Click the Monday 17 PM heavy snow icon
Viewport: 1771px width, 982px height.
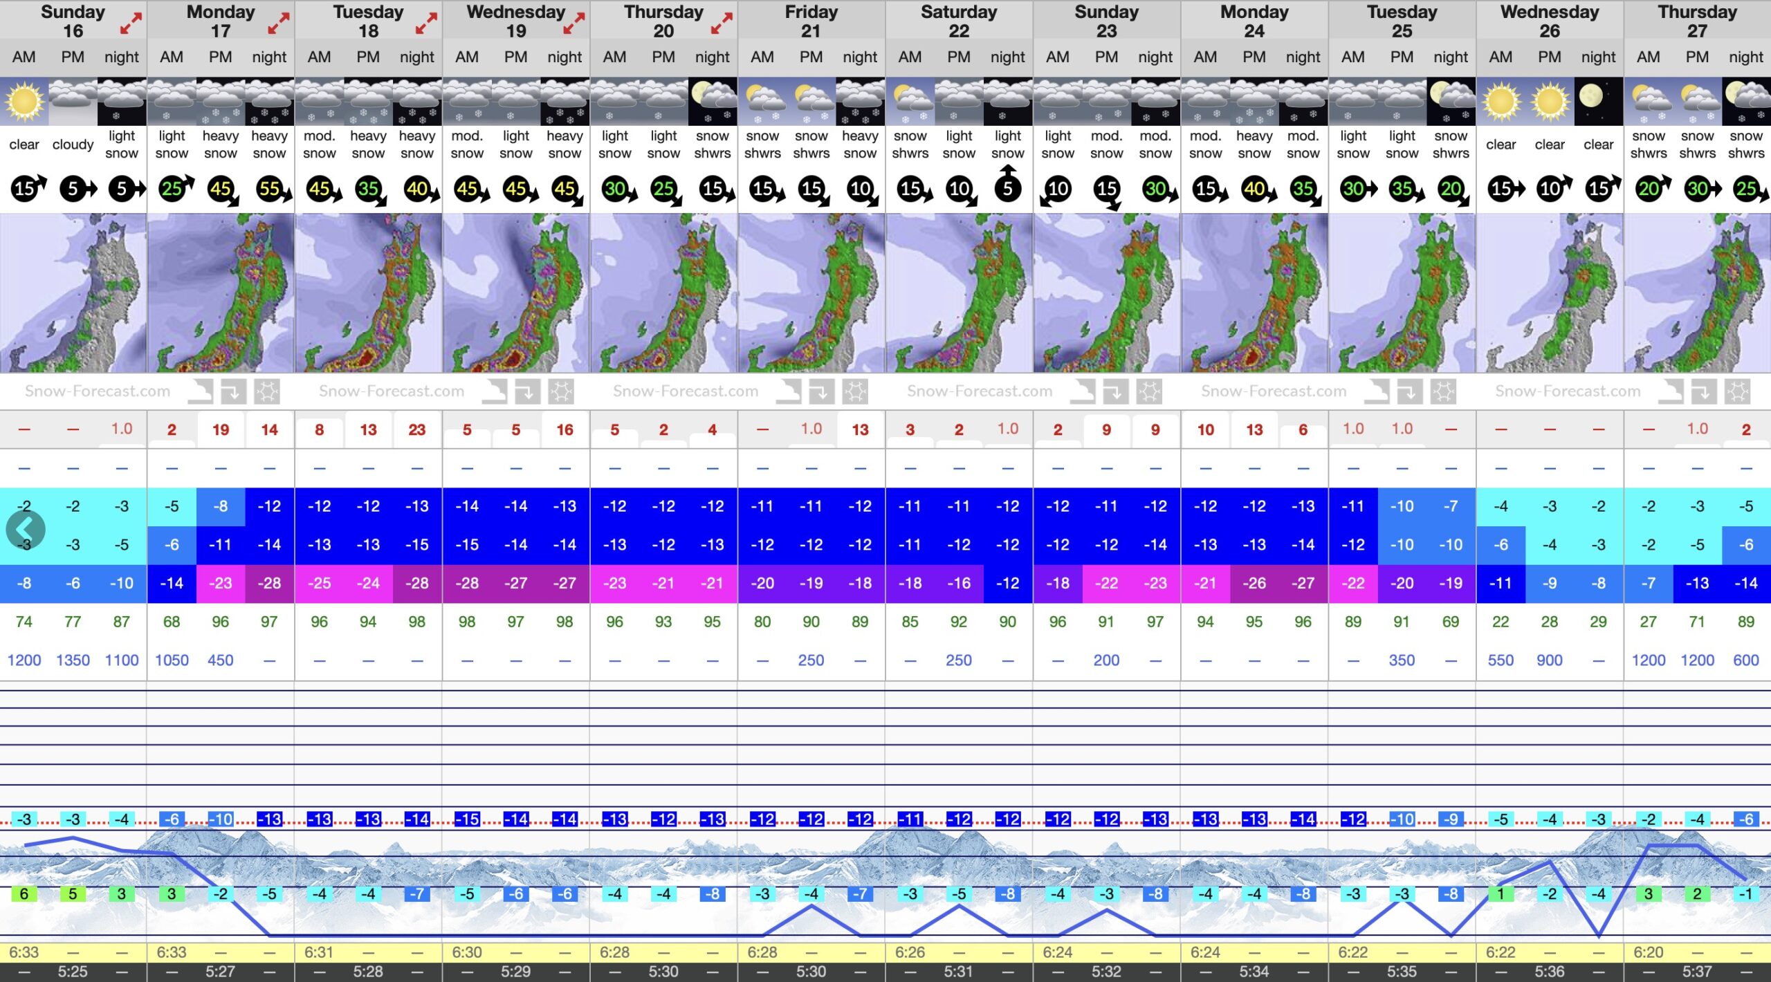[221, 102]
